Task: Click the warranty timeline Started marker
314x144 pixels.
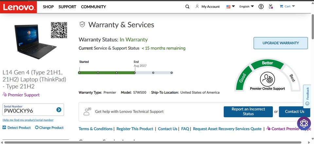Action: click(x=79, y=73)
